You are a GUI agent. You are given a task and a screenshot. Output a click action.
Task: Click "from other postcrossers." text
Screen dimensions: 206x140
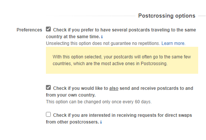(72, 122)
